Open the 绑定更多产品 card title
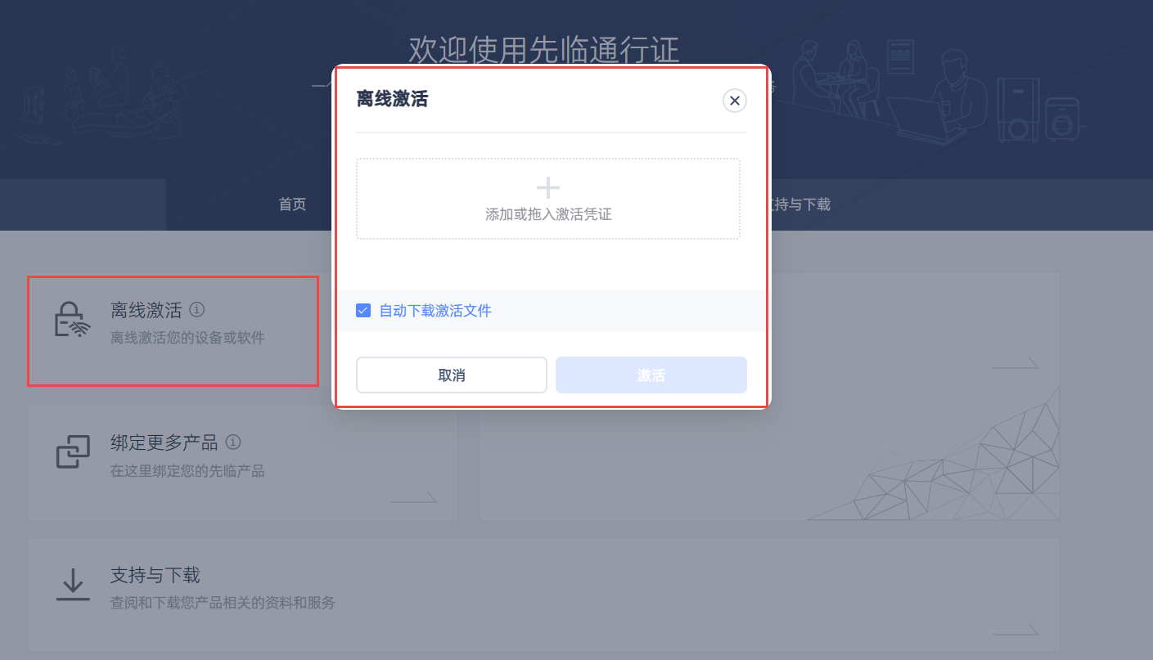 tap(164, 442)
